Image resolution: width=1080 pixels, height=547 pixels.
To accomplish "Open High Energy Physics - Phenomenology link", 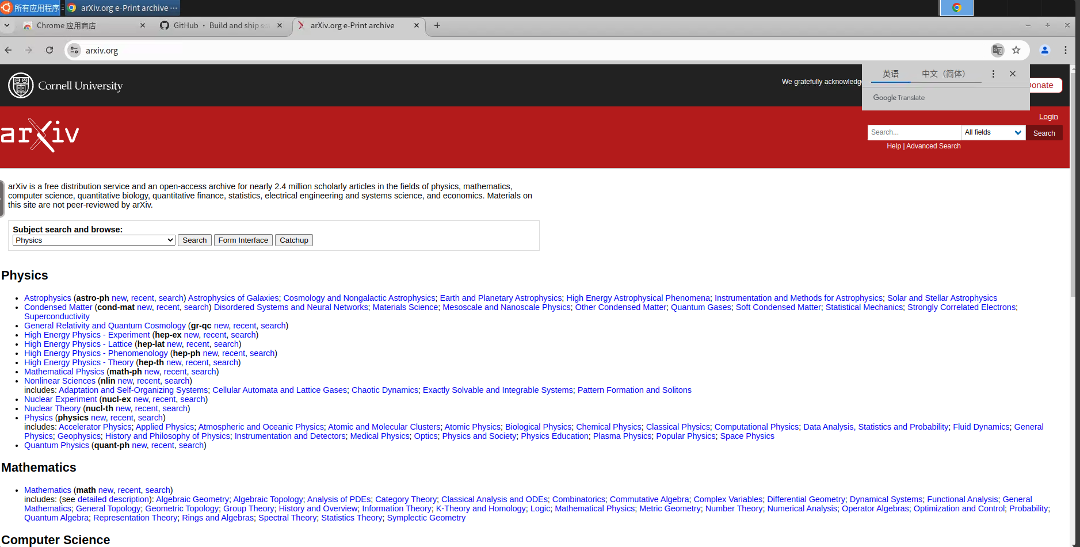I will tap(96, 353).
